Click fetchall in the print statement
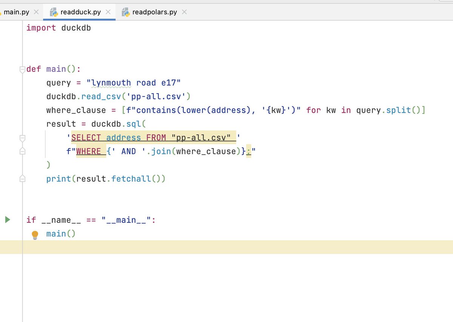The height and width of the screenshot is (322, 453). (x=131, y=179)
